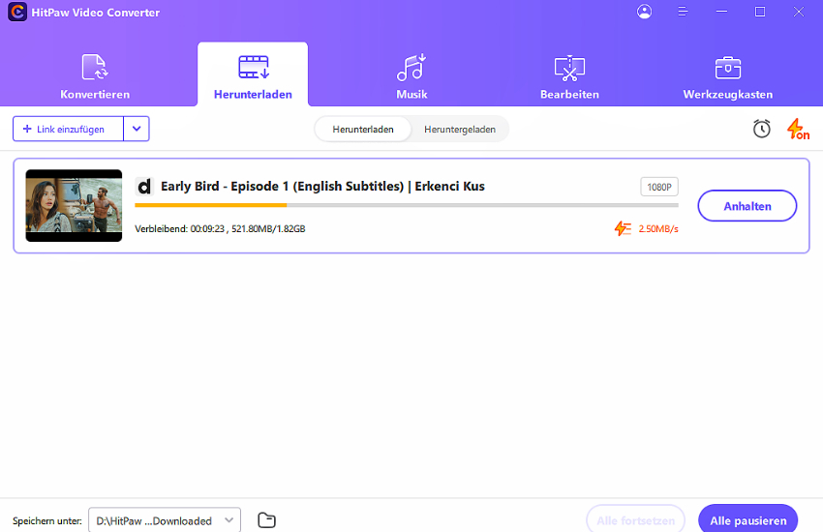The image size is (823, 532).
Task: Pause download with the Anhalten button
Action: point(747,206)
